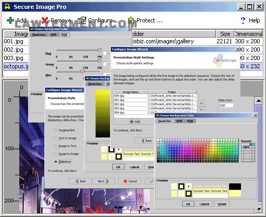This screenshot has height=217, width=266.
Task: Click OK in color dialog with palette grid
Action: coord(188,204)
